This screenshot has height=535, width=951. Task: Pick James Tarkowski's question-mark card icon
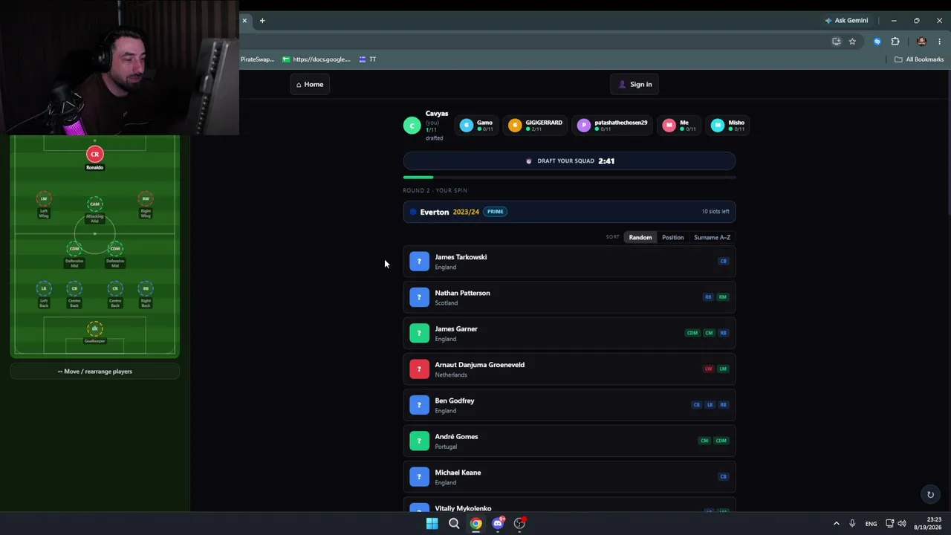click(x=419, y=262)
